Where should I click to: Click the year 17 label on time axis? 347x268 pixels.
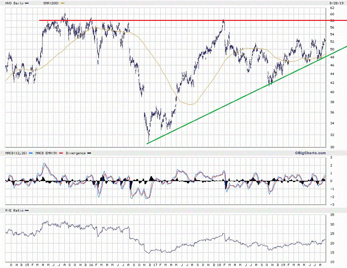point(155,265)
